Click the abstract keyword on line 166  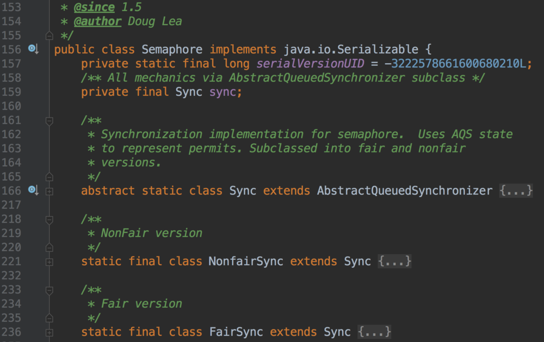click(x=108, y=191)
